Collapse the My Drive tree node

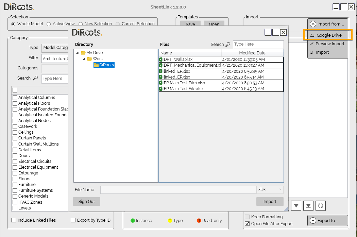click(78, 53)
